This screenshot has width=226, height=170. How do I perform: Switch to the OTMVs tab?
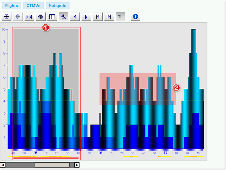click(x=33, y=6)
